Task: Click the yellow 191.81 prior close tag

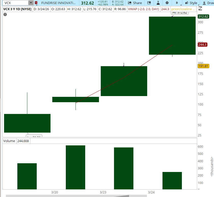Action: coord(203,66)
